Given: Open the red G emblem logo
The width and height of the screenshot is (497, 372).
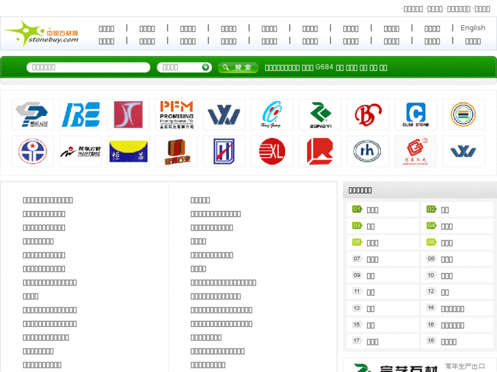Looking at the screenshot, I should pos(416,152).
